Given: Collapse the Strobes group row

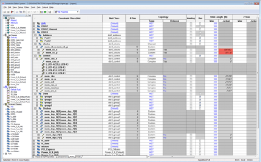Looking at the screenshot, I should tap(35, 108).
